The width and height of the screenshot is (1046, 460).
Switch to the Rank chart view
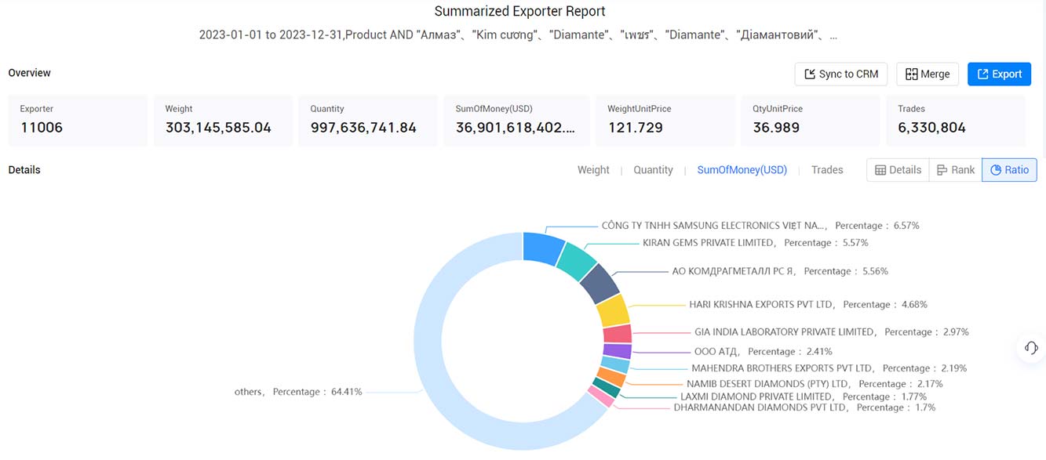tap(955, 170)
